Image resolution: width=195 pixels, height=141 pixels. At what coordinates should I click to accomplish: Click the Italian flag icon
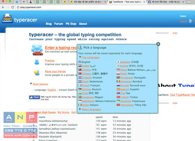[x=80, y=105]
